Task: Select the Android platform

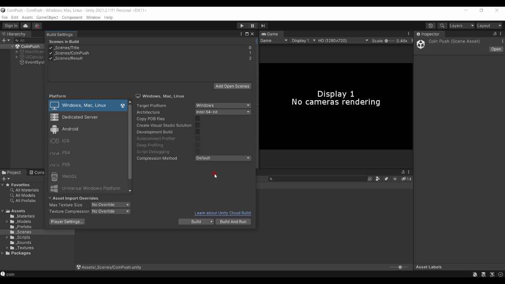Action: 88,129
